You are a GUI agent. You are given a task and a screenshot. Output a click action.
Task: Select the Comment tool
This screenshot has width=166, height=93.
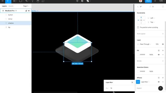click(43, 1)
